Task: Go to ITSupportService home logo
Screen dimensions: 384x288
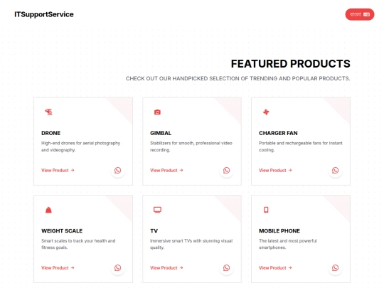Action: (44, 14)
